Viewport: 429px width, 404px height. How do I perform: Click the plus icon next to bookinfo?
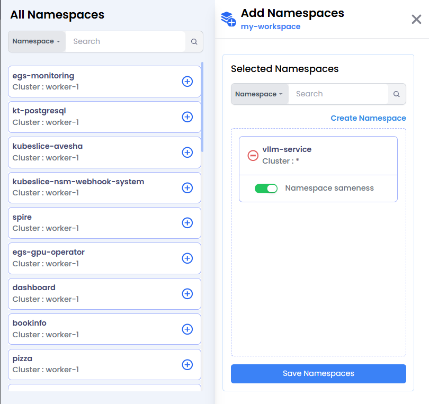coord(187,329)
